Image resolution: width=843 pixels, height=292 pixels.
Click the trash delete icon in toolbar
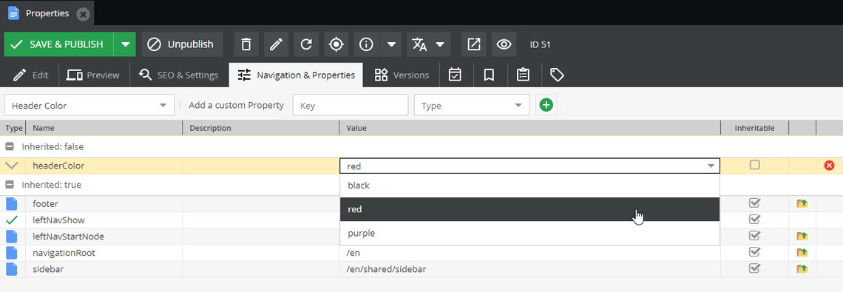pos(246,44)
